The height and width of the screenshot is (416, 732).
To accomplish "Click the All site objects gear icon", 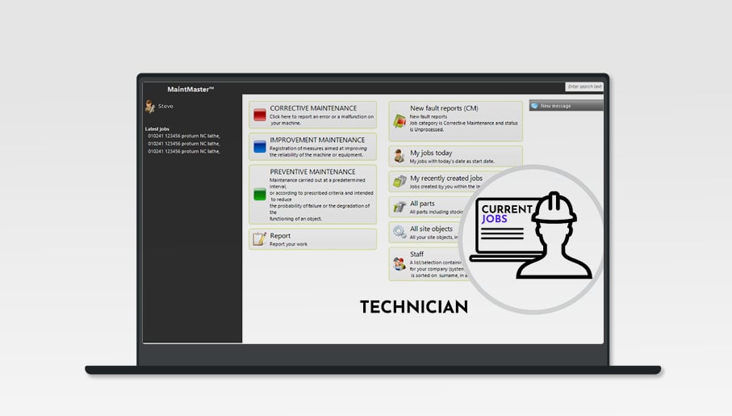I will click(x=399, y=233).
